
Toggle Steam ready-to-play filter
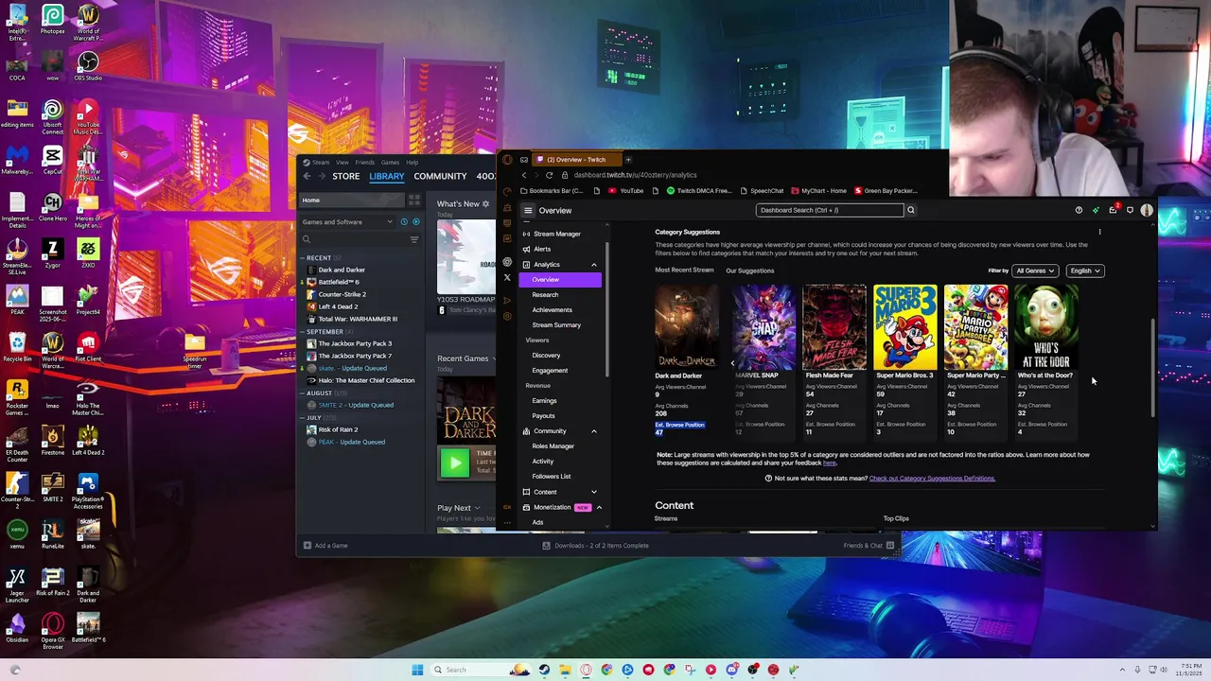415,221
